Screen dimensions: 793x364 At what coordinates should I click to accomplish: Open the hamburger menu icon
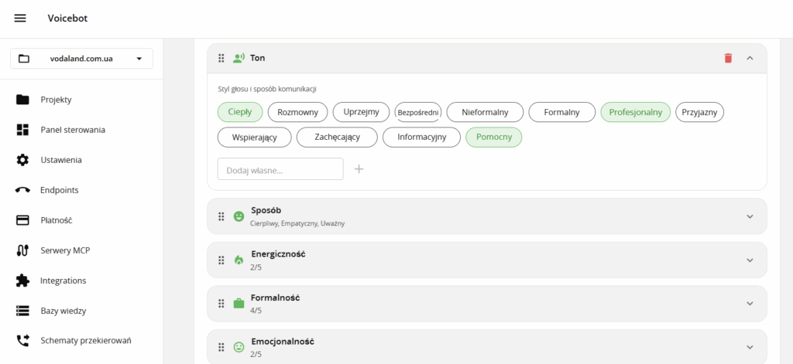(19, 19)
